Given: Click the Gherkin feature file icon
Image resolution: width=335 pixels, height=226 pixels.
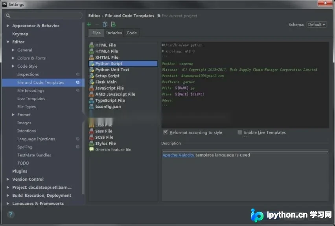Looking at the screenshot, I should [x=92, y=149].
